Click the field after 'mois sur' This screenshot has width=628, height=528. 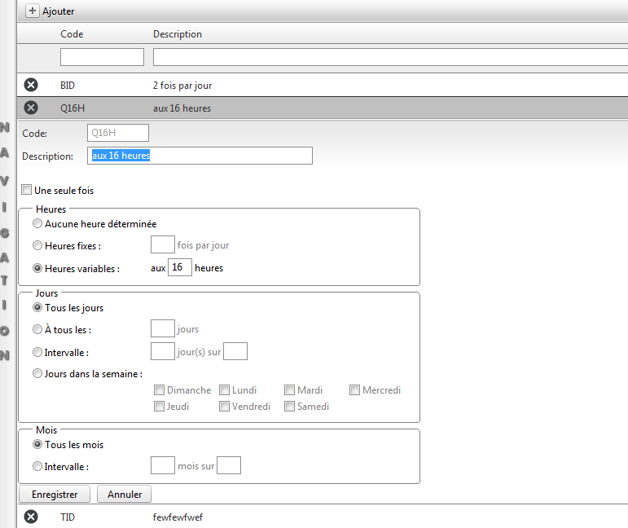point(229,465)
